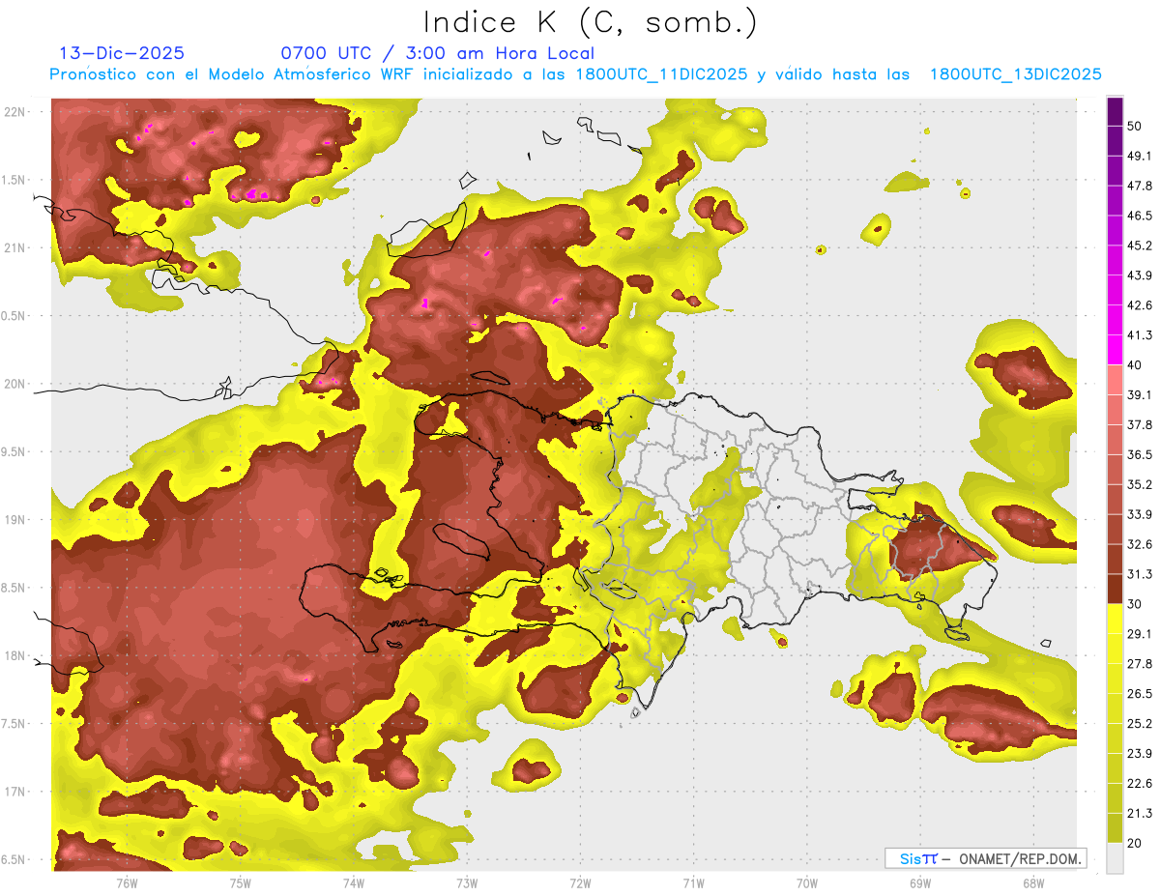The width and height of the screenshot is (1160, 896).
Task: Click the colorbar label '31.3'
Action: (1140, 574)
